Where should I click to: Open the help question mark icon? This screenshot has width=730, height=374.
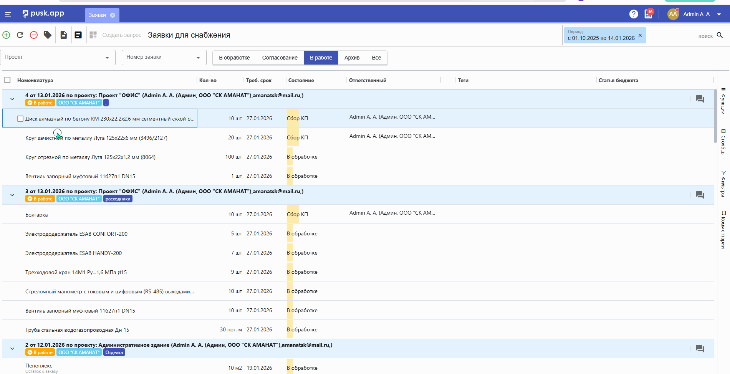point(634,14)
